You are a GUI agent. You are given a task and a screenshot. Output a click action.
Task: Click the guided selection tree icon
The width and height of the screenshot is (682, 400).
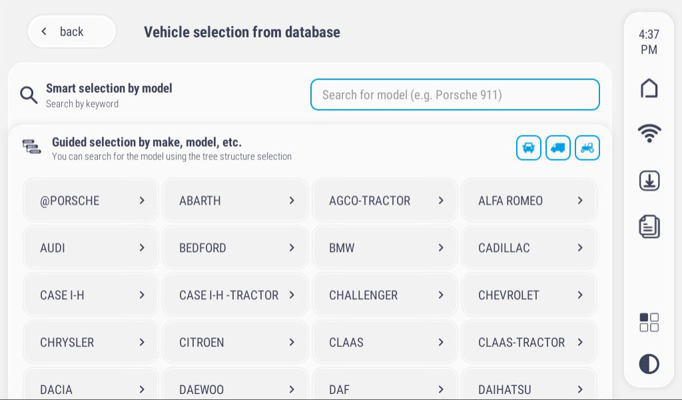click(x=31, y=147)
